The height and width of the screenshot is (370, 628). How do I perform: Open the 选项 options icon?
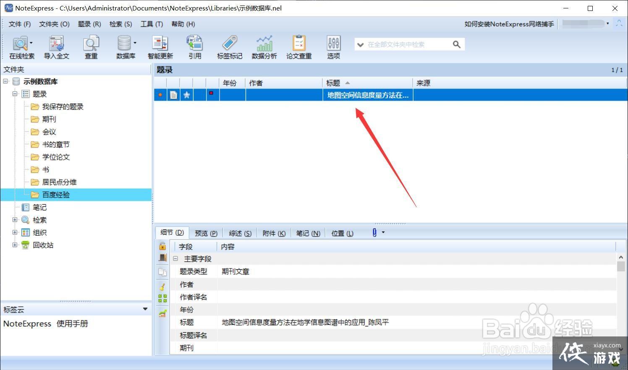pyautogui.click(x=333, y=47)
